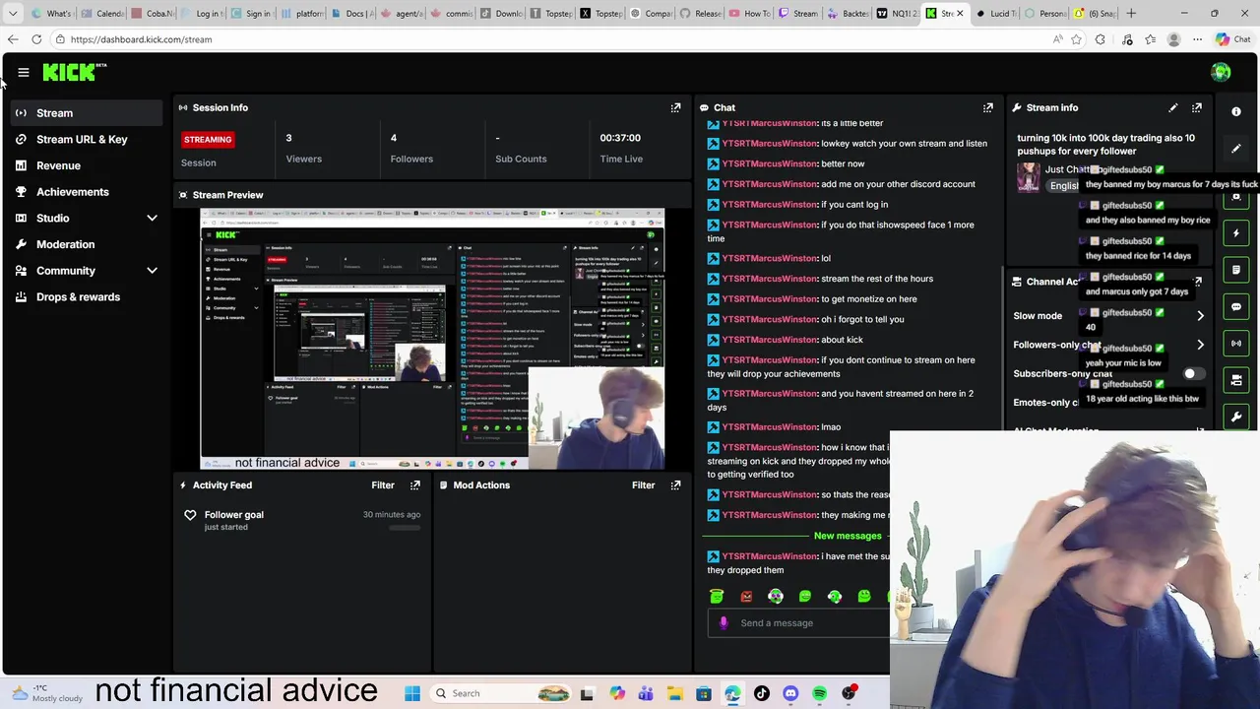Click the broadcast signal icon in right rail
Image resolution: width=1260 pixels, height=709 pixels.
[x=1236, y=344]
